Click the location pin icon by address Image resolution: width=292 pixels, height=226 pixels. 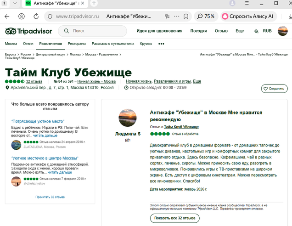(7, 88)
